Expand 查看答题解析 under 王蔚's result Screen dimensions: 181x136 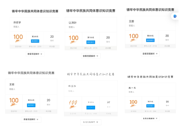click(x=150, y=54)
